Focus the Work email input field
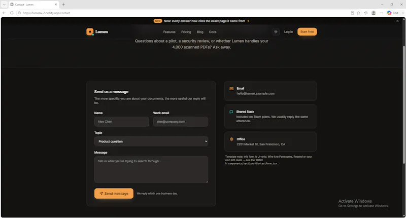 click(x=181, y=122)
